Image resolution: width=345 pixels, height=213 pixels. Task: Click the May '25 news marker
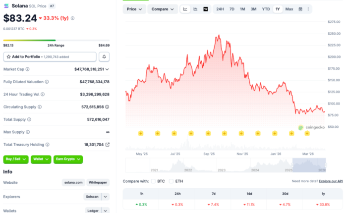click(141, 133)
